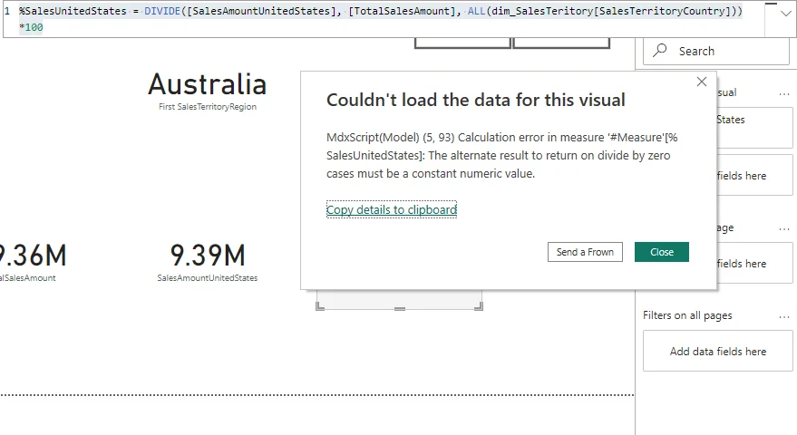Screen dimensions: 797x435
Task: Click the bottom-right corner resize handle of the visual
Action: point(480,307)
